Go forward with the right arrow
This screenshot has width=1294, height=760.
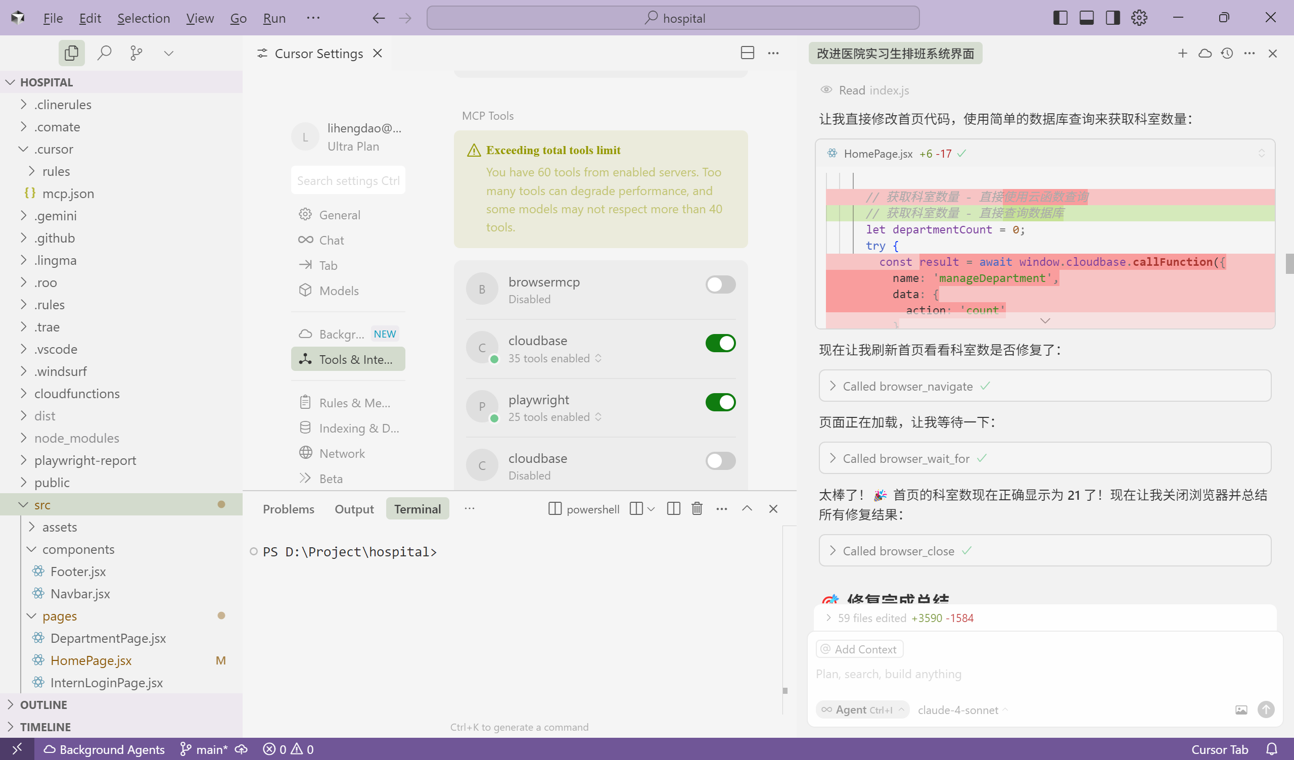point(406,18)
